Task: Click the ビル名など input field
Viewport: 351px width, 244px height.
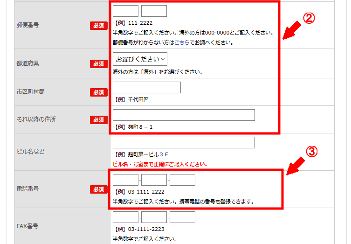Action: click(x=184, y=142)
